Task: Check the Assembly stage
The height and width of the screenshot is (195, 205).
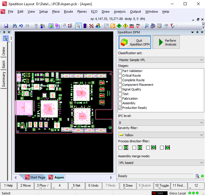Action: click(x=120, y=103)
